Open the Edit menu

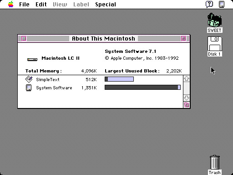coord(41,4)
